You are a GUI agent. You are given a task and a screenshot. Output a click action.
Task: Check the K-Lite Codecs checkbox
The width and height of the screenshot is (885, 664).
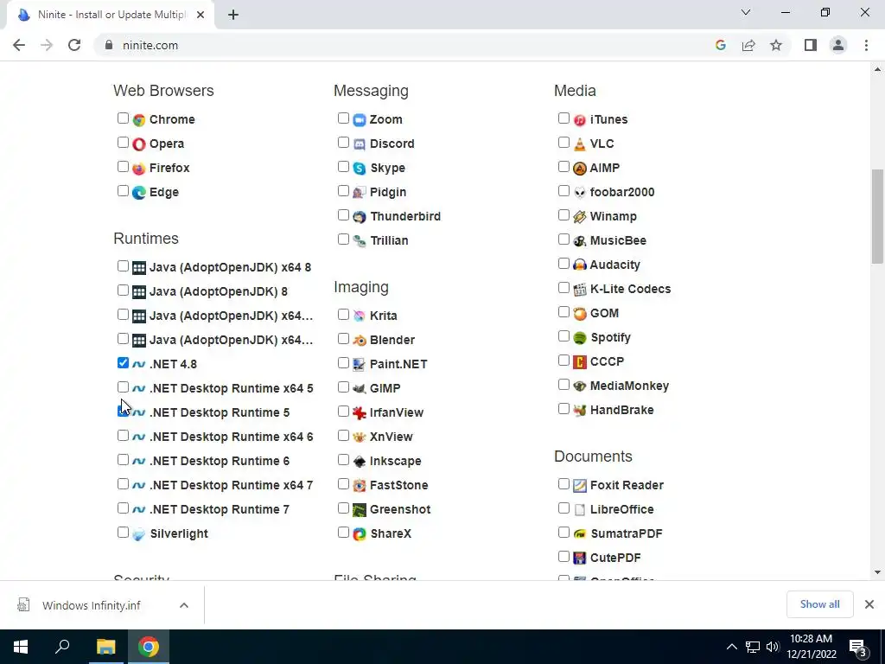(563, 287)
